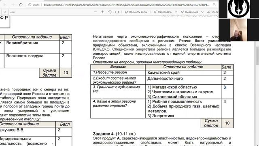The image size is (259, 146).
Task: Click '1.Назовите регион' question cell
Action: [x=118, y=73]
